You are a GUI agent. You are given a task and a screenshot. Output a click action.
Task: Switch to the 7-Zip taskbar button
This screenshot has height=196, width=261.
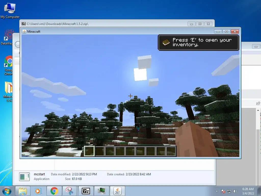click(x=86, y=191)
